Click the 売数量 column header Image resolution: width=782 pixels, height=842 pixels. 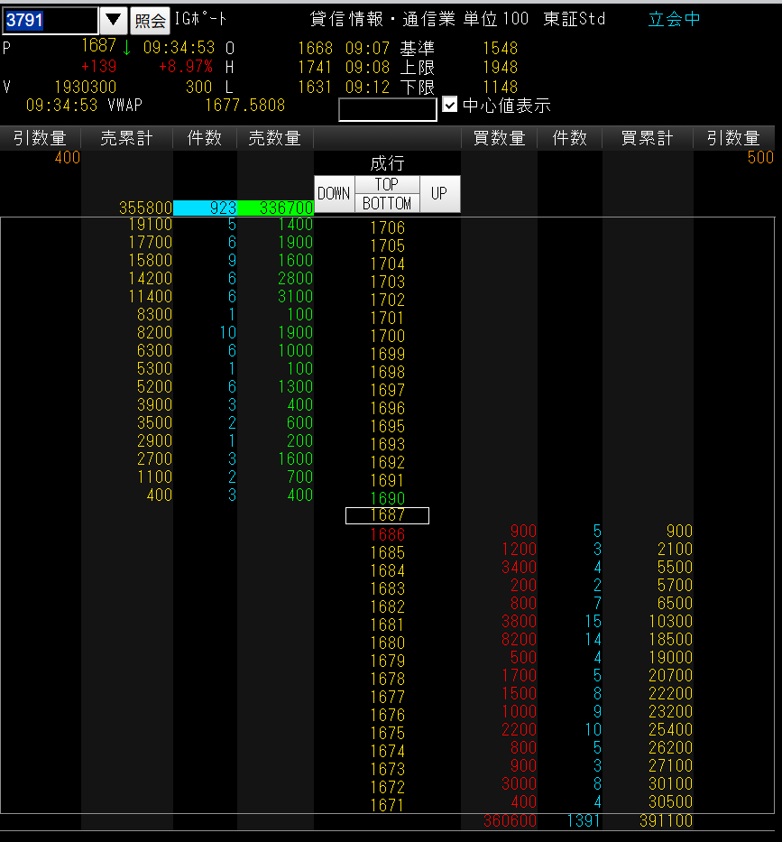(275, 138)
